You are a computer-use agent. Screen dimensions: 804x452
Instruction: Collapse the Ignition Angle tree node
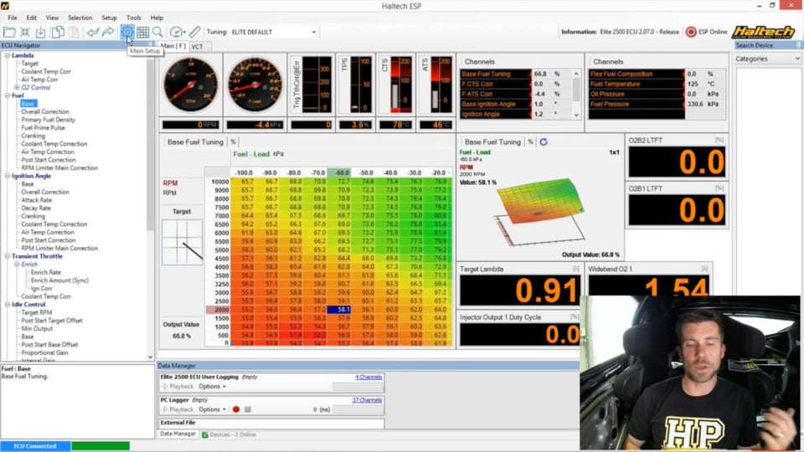(8, 176)
